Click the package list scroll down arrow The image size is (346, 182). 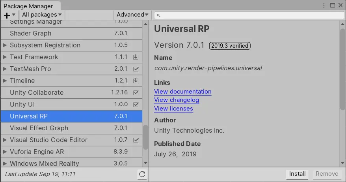145,163
